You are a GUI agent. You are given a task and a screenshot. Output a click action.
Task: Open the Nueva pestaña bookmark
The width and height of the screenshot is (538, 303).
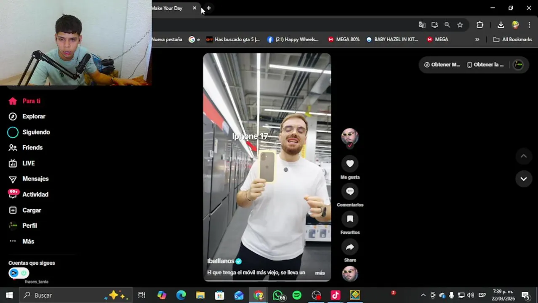[x=167, y=39]
